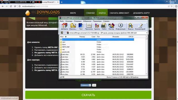
Task: Click the up-one-level button in WinRAR
Action: (62, 33)
